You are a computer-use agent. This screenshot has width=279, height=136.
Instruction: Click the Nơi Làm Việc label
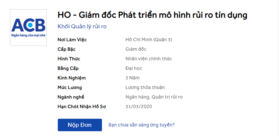click(72, 40)
